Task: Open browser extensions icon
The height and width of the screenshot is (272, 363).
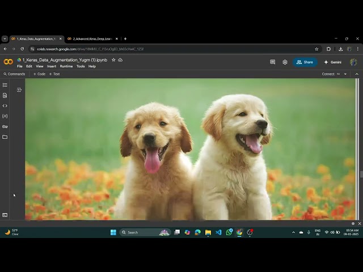Action: (328, 49)
